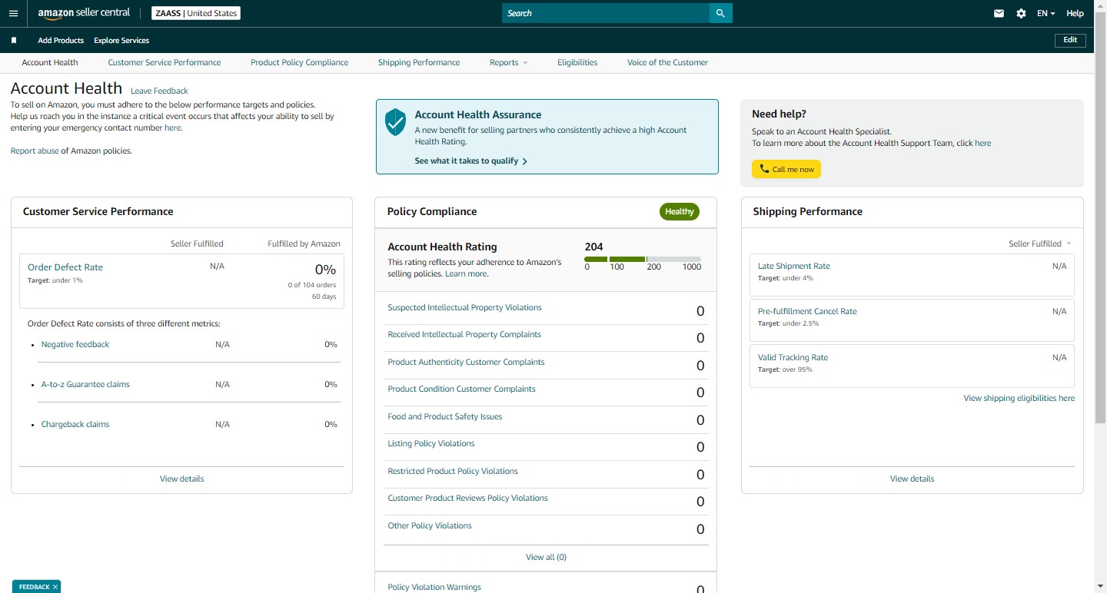Open the hamburger main menu

point(12,13)
